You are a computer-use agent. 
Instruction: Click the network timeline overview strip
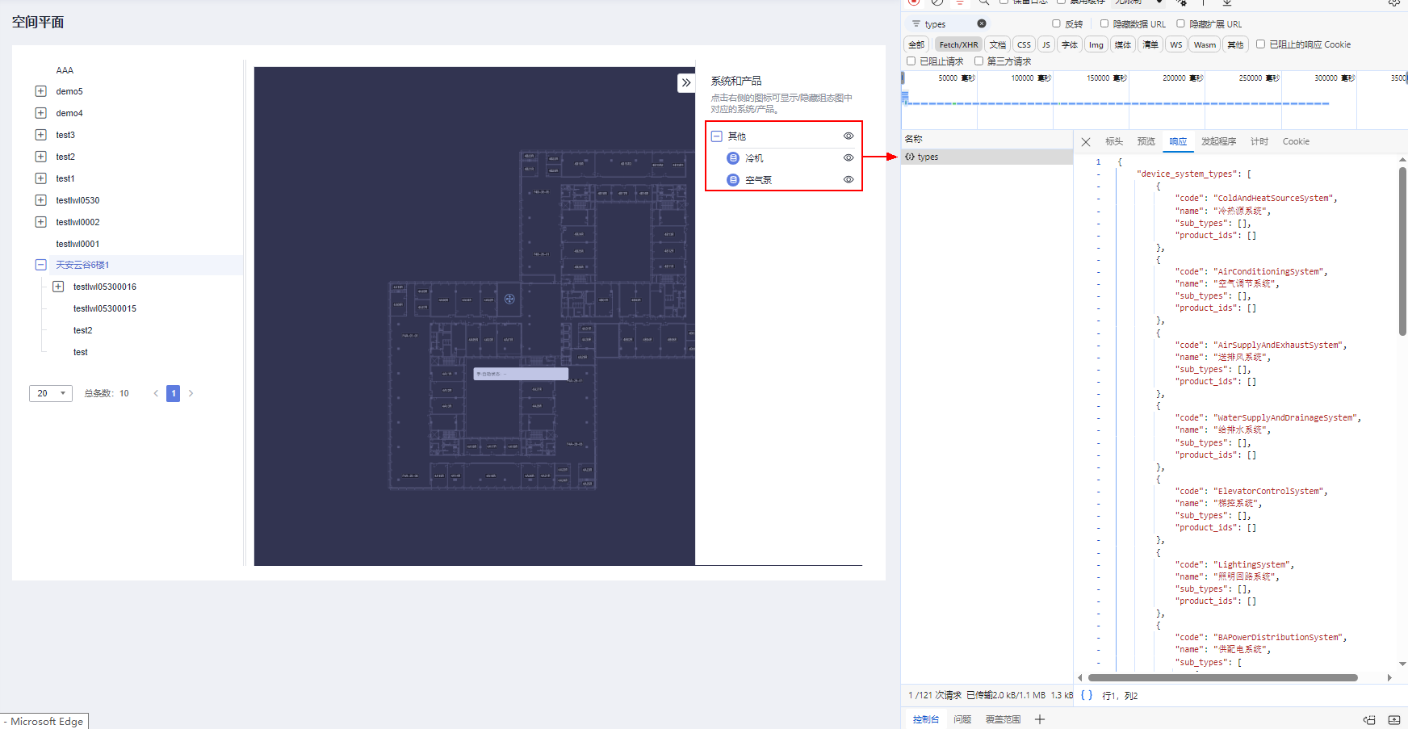coord(1154,101)
